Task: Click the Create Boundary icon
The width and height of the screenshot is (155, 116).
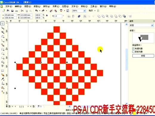Action: click(x=124, y=16)
